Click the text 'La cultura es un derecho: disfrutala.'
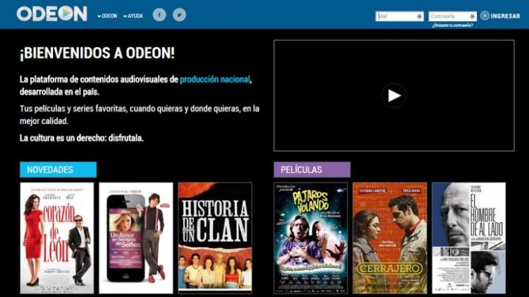 coord(82,138)
